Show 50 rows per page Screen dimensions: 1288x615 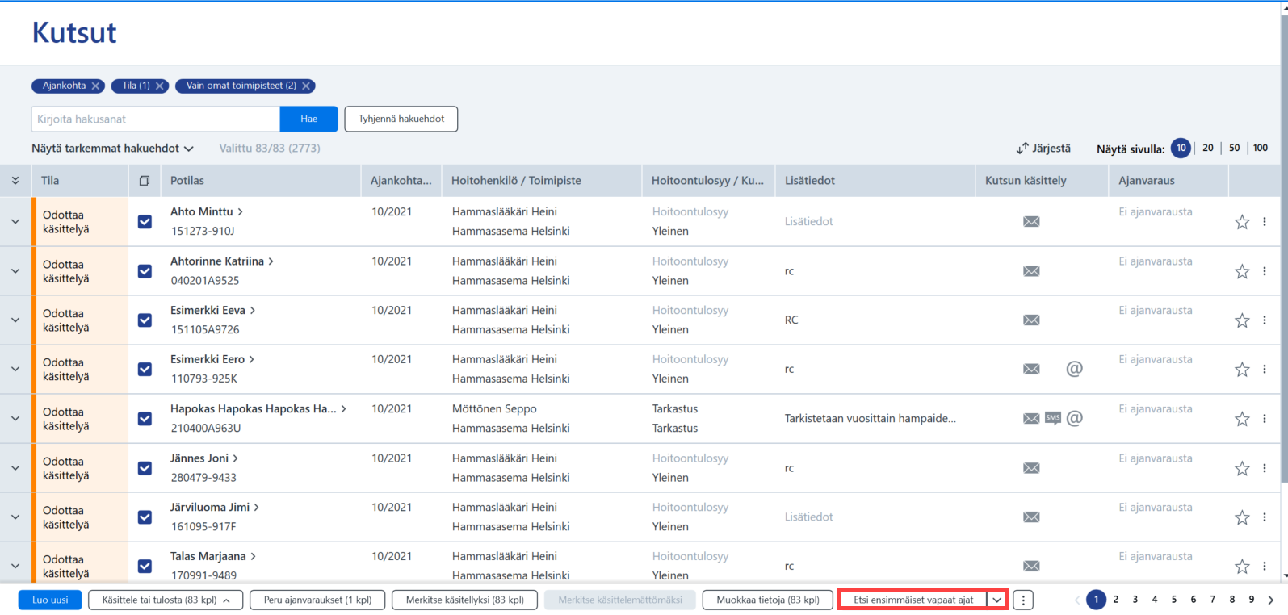[x=1235, y=148]
